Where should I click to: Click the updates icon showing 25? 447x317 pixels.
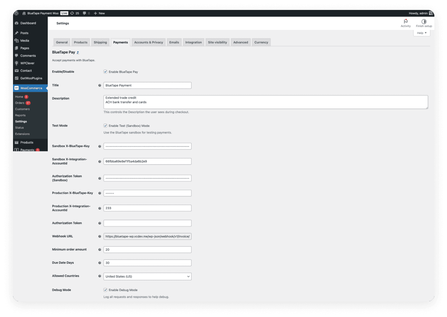[72, 13]
